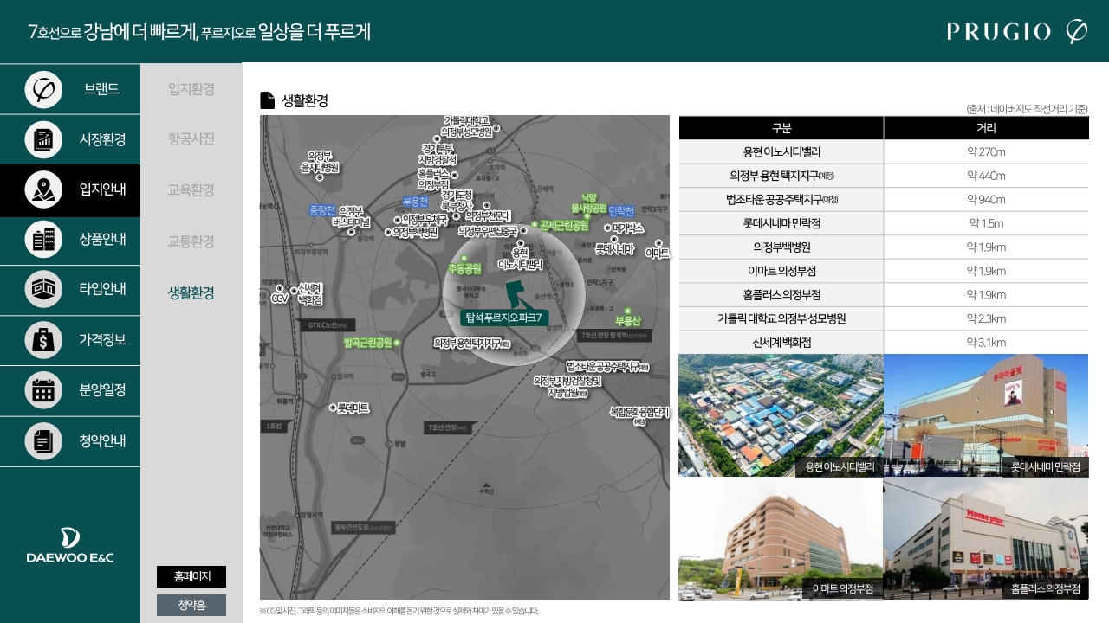
Task: Click the 용현이노시티밸리 aerial photo
Action: pos(781,415)
